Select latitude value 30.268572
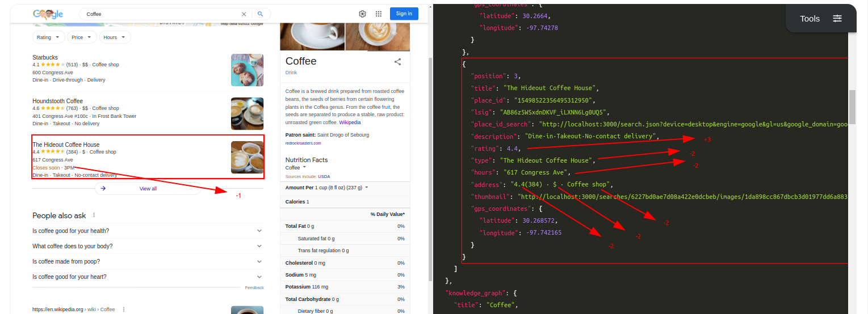 [x=539, y=220]
